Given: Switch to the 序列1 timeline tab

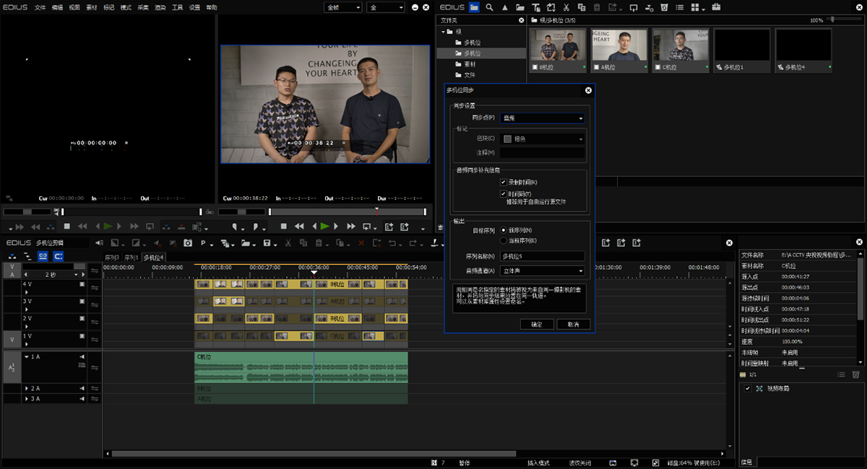Looking at the screenshot, I should [131, 257].
